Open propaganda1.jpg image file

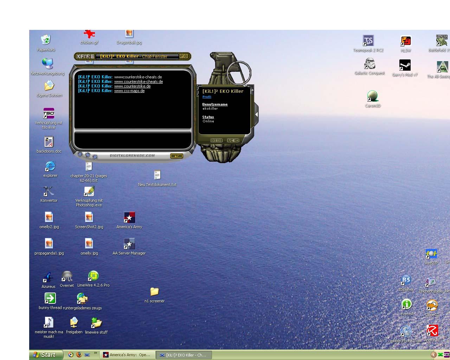[49, 246]
